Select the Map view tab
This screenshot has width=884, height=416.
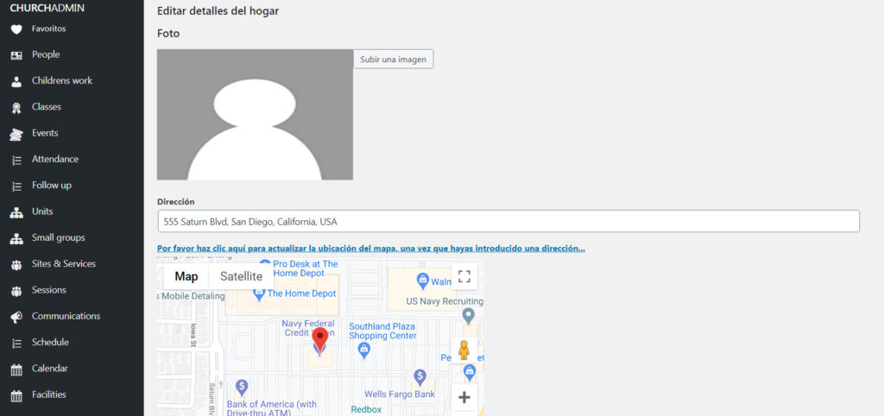[186, 276]
